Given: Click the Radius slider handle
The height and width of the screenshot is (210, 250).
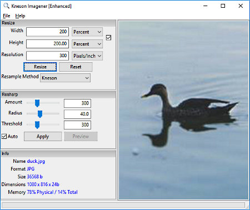Looking at the screenshot, I should [40, 114].
